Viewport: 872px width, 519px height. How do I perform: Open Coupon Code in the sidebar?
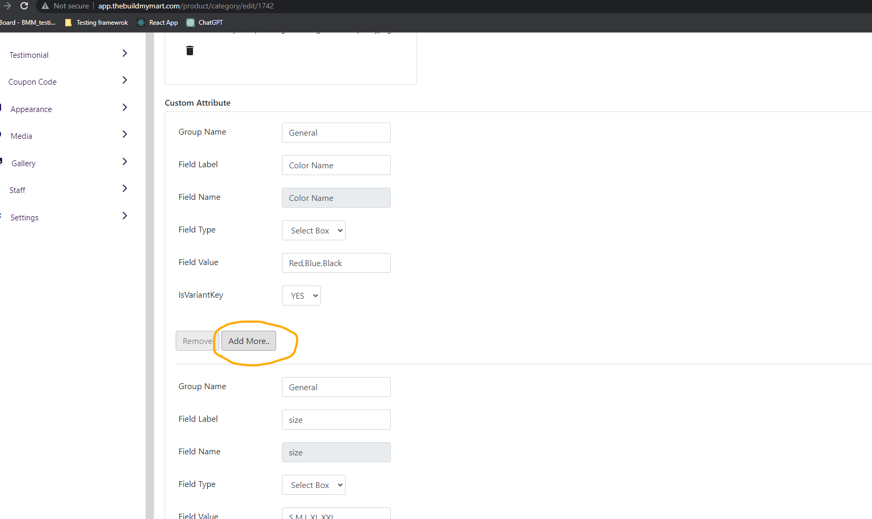pos(33,82)
